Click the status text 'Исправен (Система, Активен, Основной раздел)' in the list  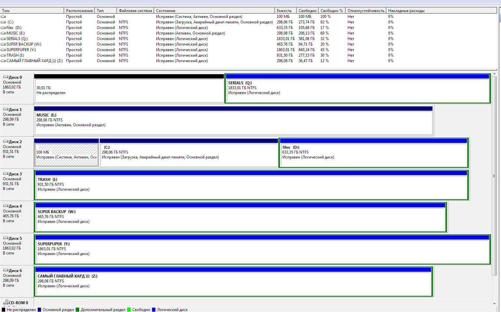(x=199, y=17)
